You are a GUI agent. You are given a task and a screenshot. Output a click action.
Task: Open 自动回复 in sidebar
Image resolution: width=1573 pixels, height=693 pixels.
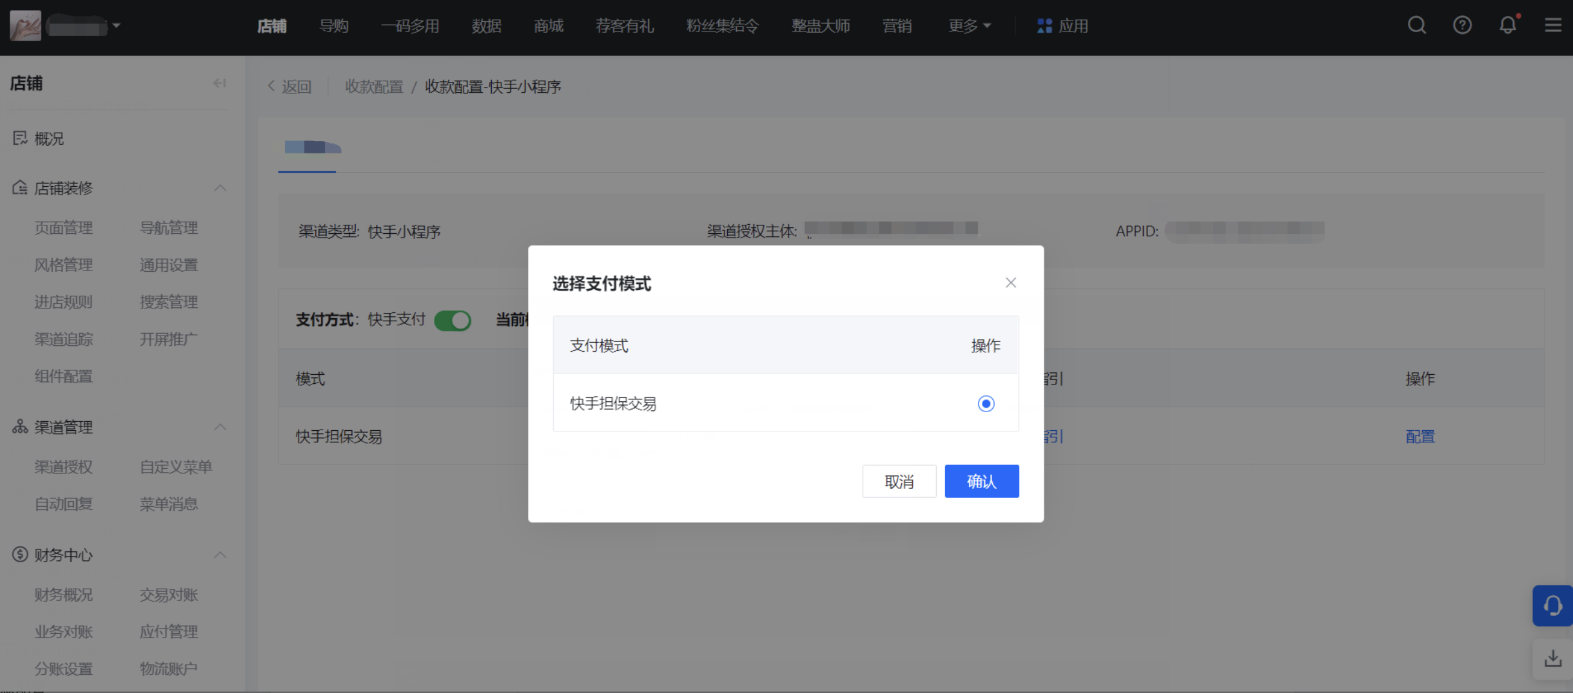click(63, 504)
